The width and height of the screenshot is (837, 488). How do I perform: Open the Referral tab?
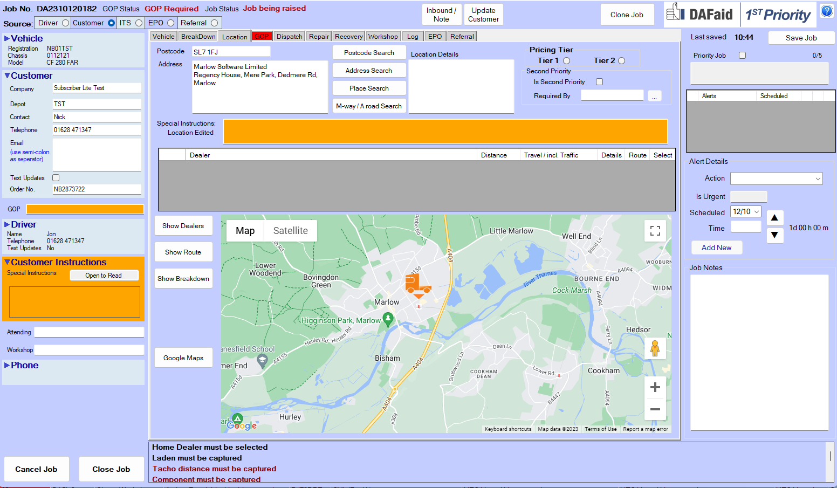[x=462, y=37]
